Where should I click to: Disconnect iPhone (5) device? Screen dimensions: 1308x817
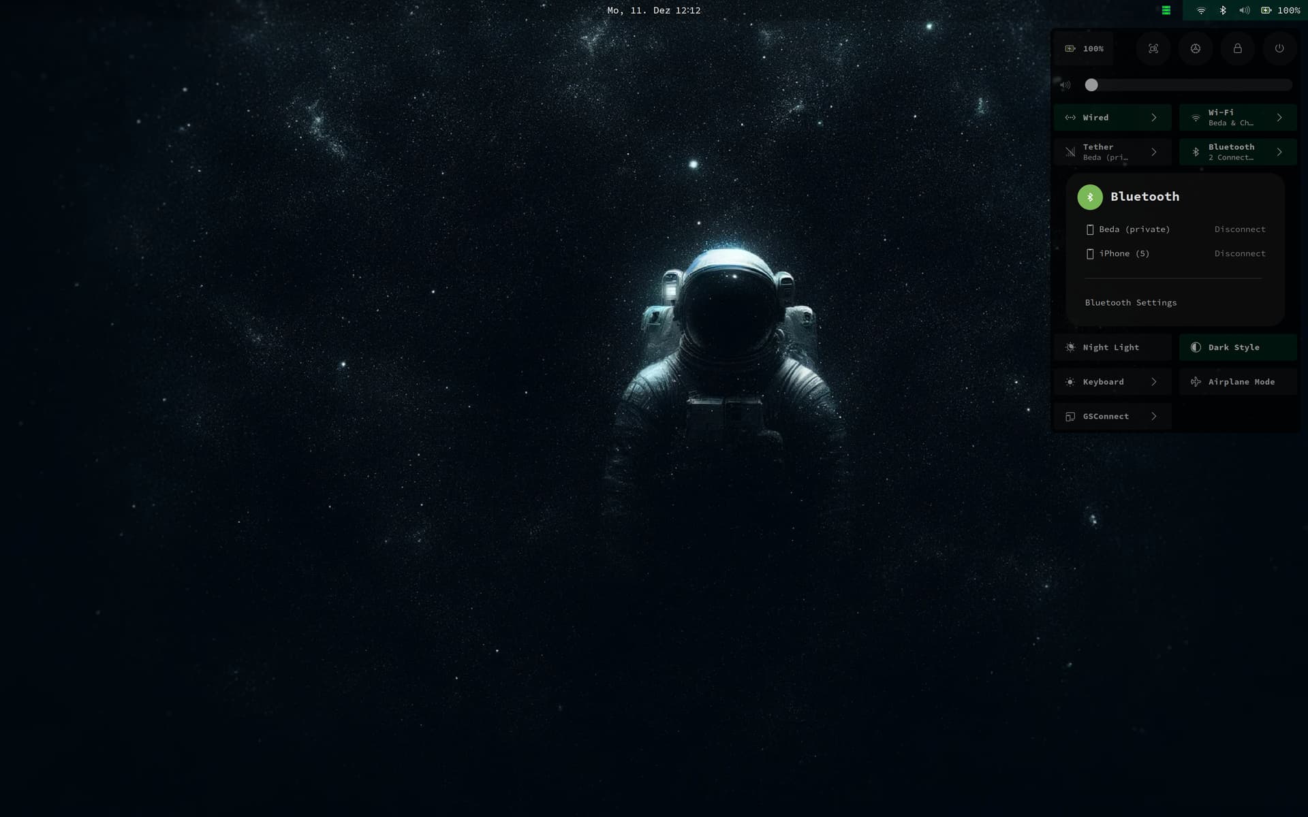click(x=1240, y=253)
